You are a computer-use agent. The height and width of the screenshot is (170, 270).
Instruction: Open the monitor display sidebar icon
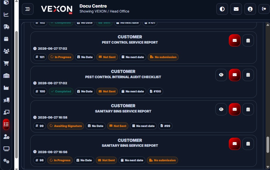point(6,149)
